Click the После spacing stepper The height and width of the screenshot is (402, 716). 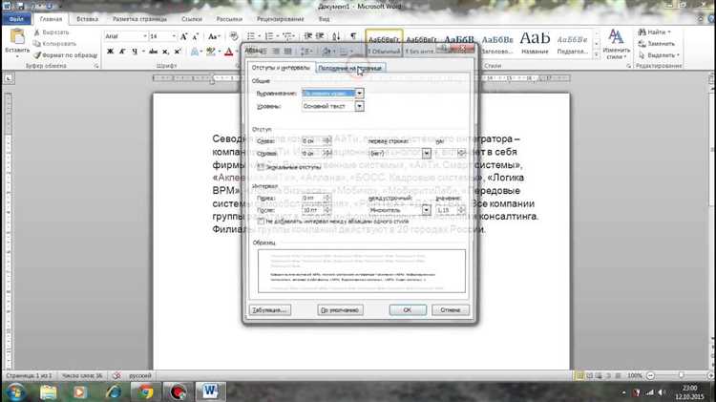coord(326,210)
